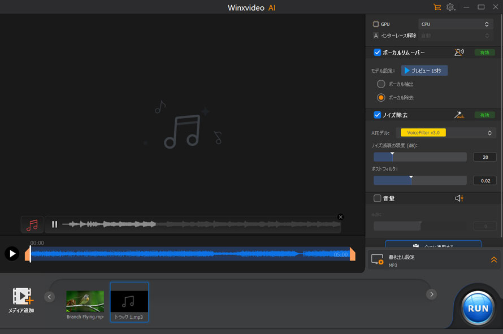The height and width of the screenshot is (334, 503).
Task: Click the red music note icon
Action: 32,224
